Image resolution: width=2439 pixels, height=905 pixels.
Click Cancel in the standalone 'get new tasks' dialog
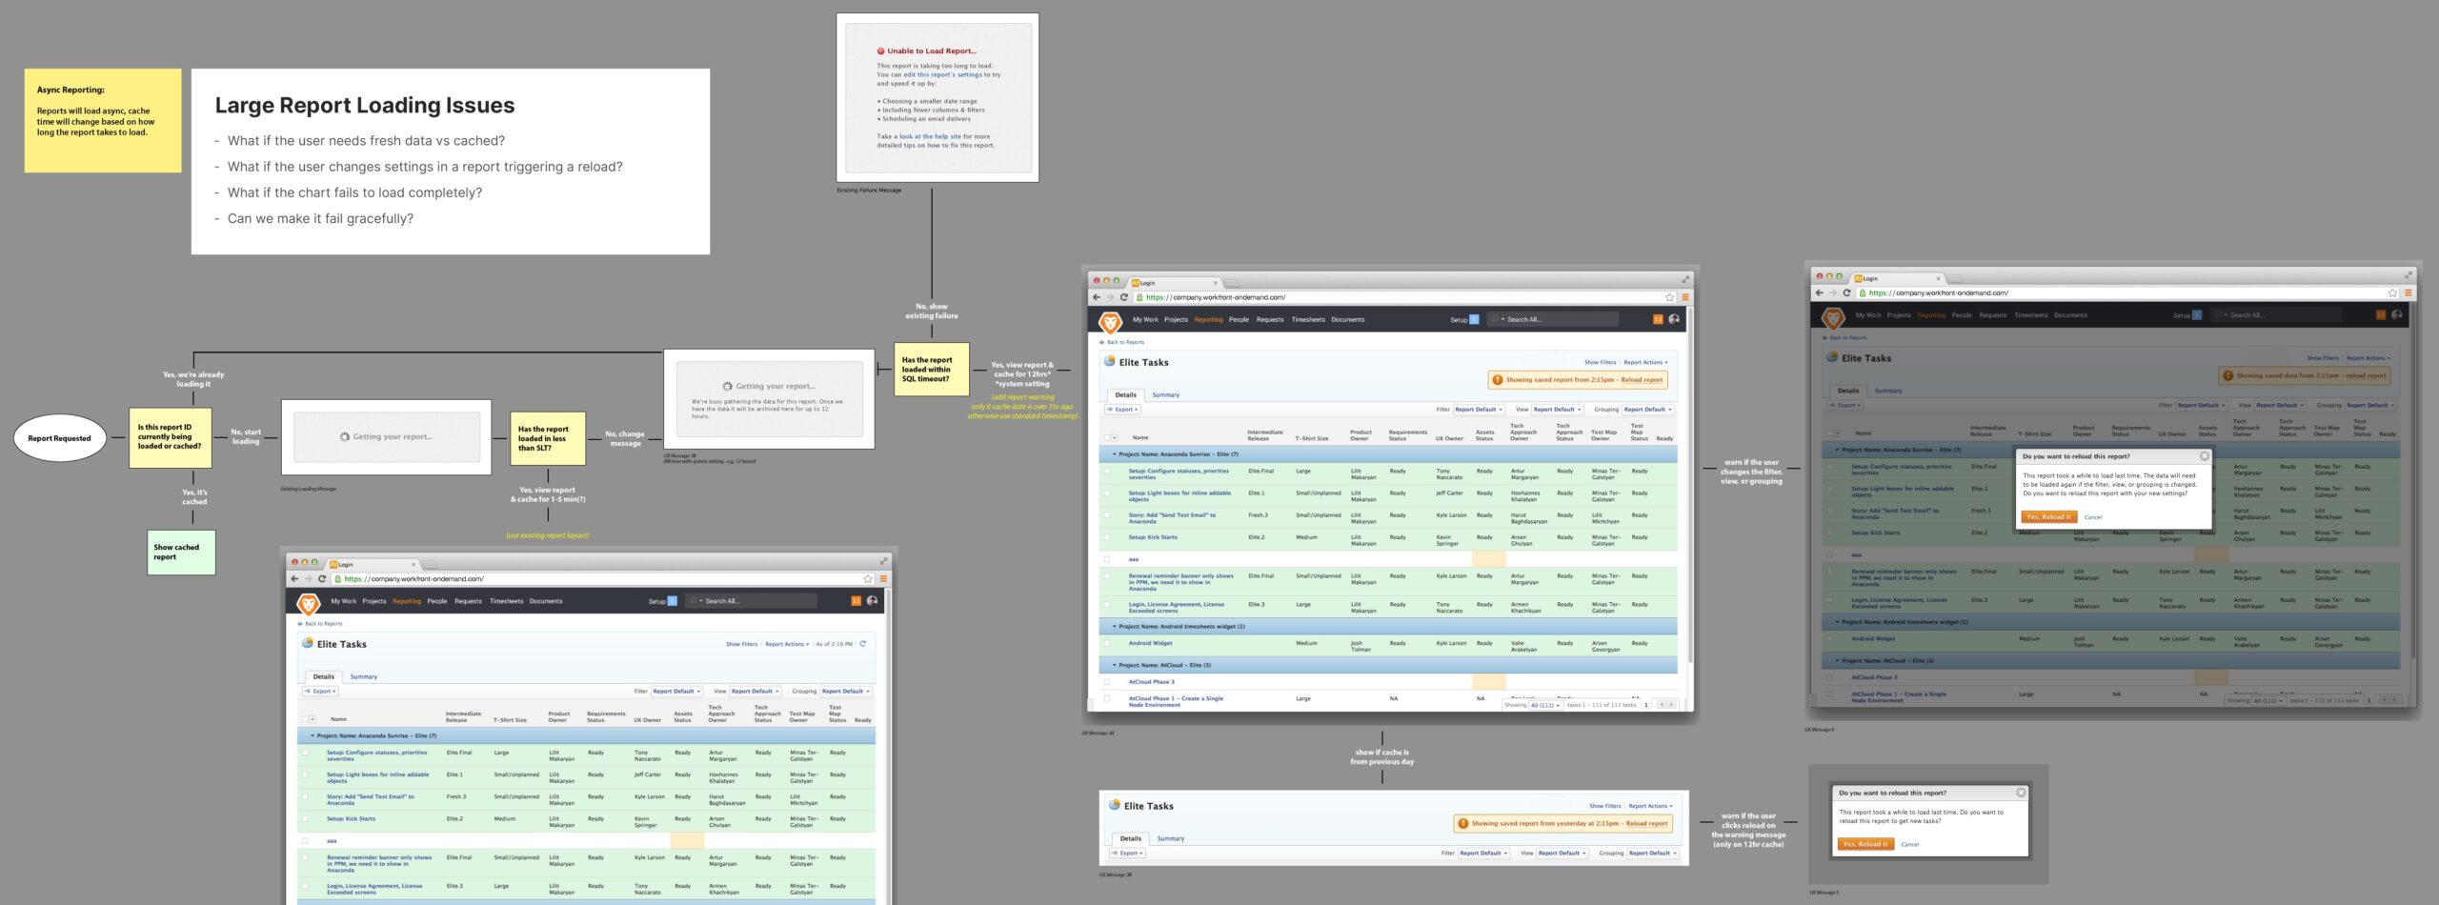pos(1909,844)
